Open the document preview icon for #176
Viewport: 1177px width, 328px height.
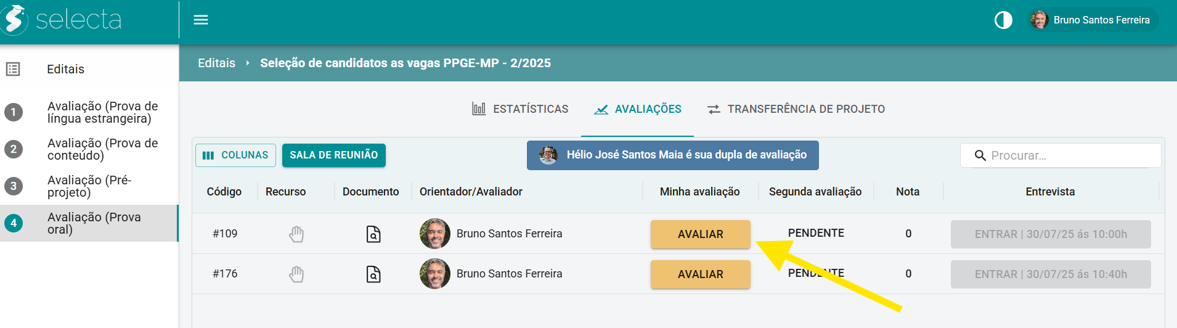373,274
